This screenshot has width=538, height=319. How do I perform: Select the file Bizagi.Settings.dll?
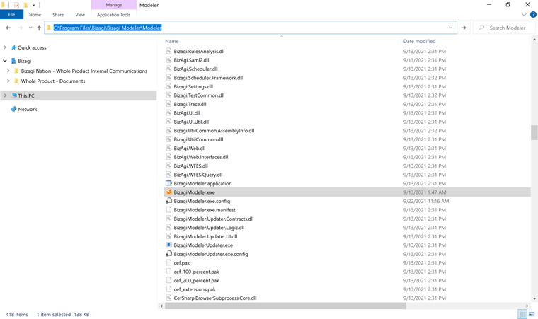click(x=193, y=86)
